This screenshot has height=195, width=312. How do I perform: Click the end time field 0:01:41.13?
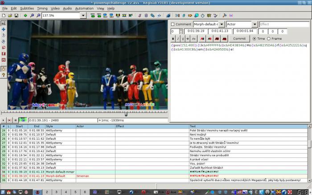pyautogui.click(x=220, y=31)
